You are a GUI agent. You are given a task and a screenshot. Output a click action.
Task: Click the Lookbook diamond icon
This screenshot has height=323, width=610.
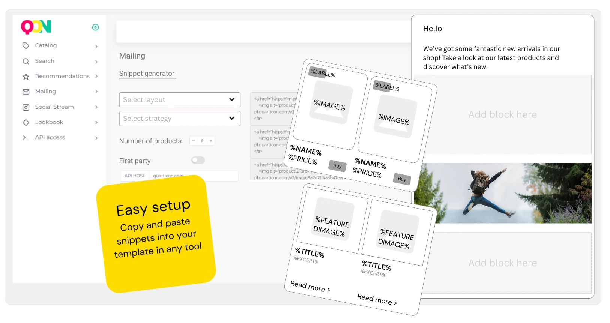(26, 122)
